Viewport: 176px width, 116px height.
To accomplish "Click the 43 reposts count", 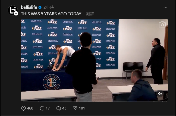I will (x=64, y=108).
